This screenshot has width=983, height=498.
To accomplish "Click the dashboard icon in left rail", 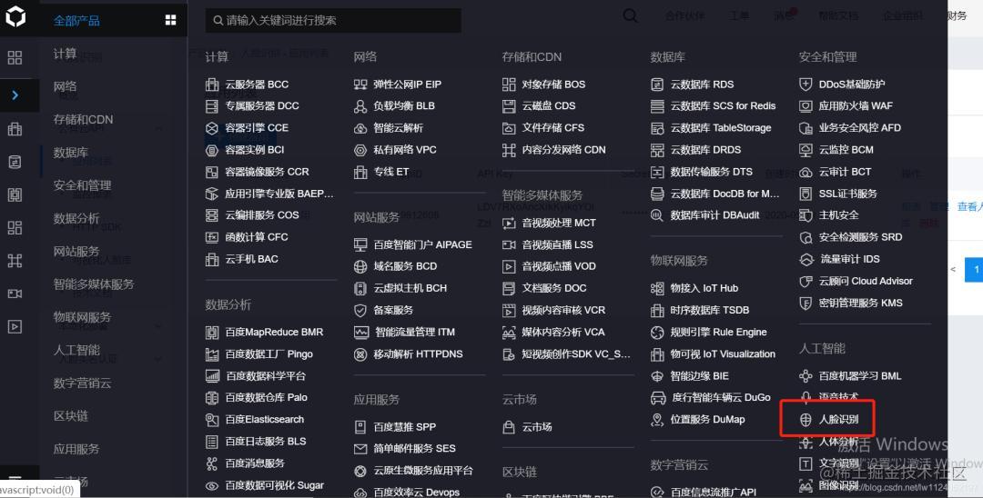I will [x=15, y=58].
